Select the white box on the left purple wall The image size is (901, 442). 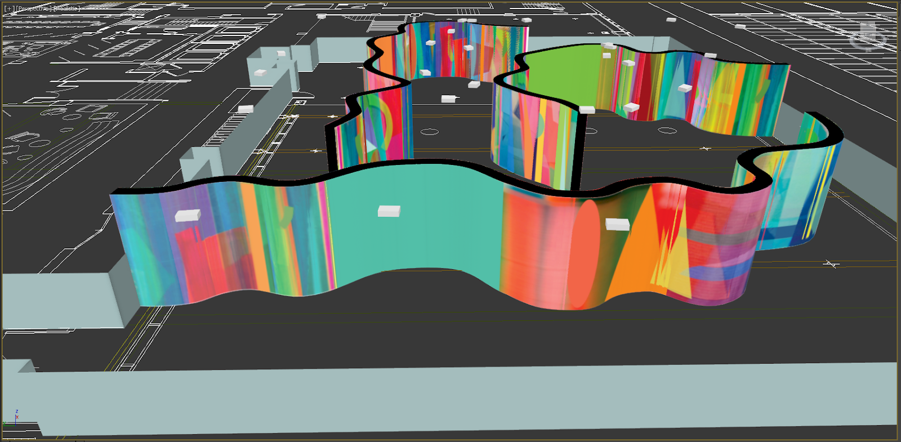(188, 216)
